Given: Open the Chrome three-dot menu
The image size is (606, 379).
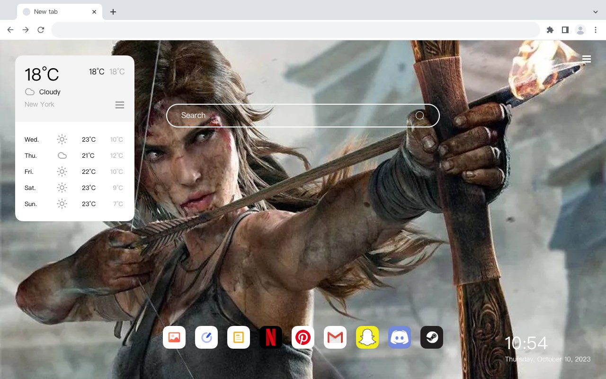Looking at the screenshot, I should (596, 30).
